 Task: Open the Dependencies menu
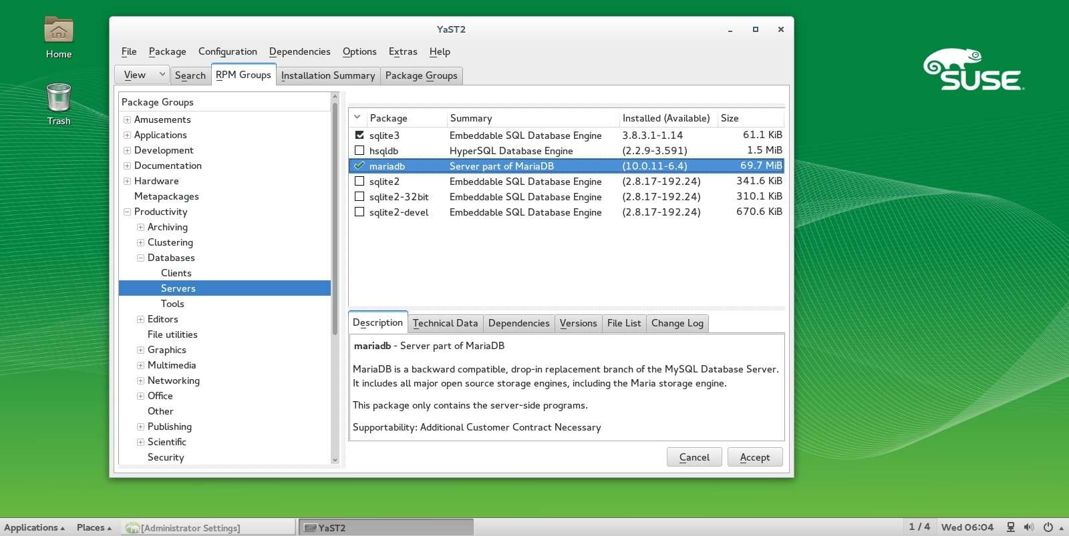(x=299, y=52)
